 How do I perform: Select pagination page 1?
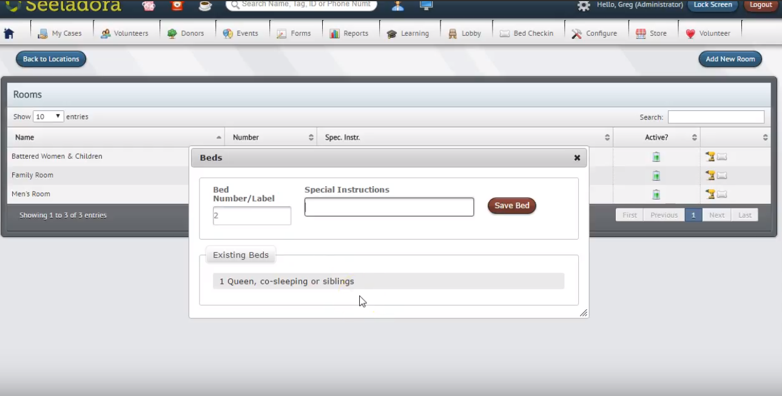[693, 215]
